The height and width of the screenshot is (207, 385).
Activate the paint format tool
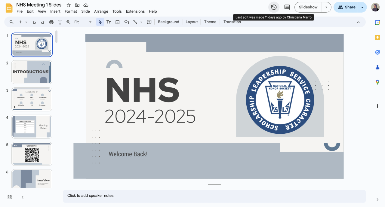[x=60, y=22]
